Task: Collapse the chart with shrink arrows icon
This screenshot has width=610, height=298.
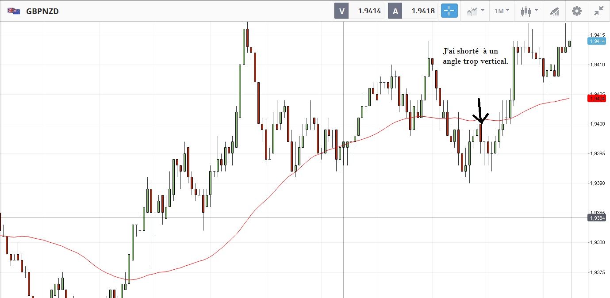Action: (x=599, y=11)
